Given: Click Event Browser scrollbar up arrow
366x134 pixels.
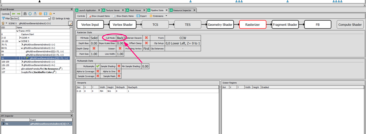Looking at the screenshot, I should click(x=71, y=27).
